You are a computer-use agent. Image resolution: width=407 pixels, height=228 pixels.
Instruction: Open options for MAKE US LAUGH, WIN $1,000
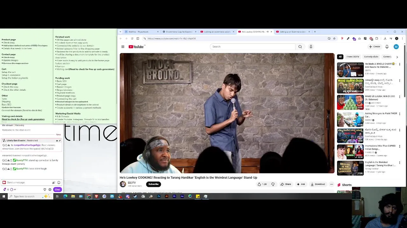(400, 97)
